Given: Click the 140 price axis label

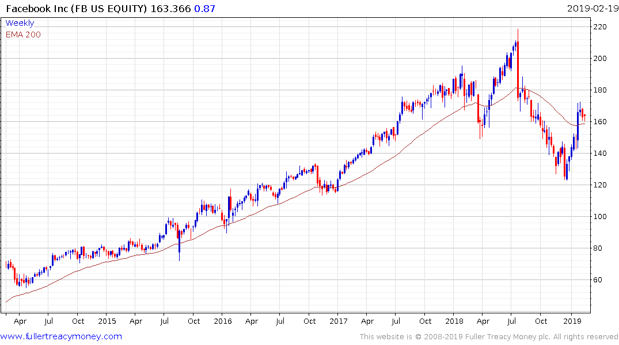Looking at the screenshot, I should click(600, 154).
